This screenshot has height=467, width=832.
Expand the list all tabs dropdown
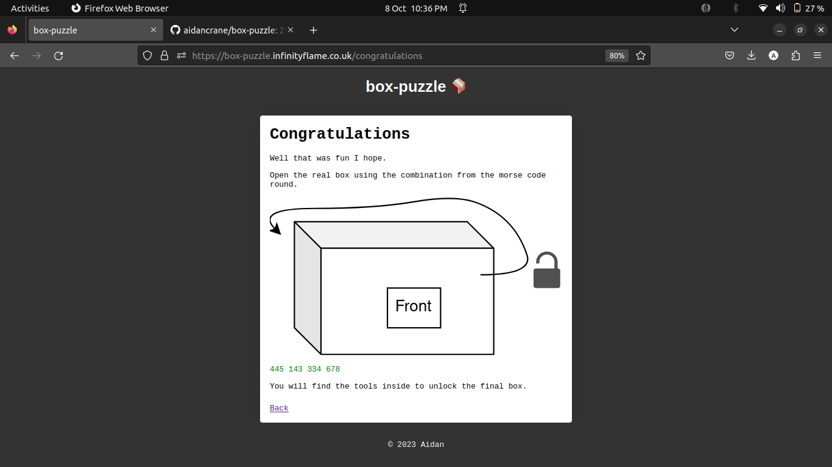click(x=735, y=30)
